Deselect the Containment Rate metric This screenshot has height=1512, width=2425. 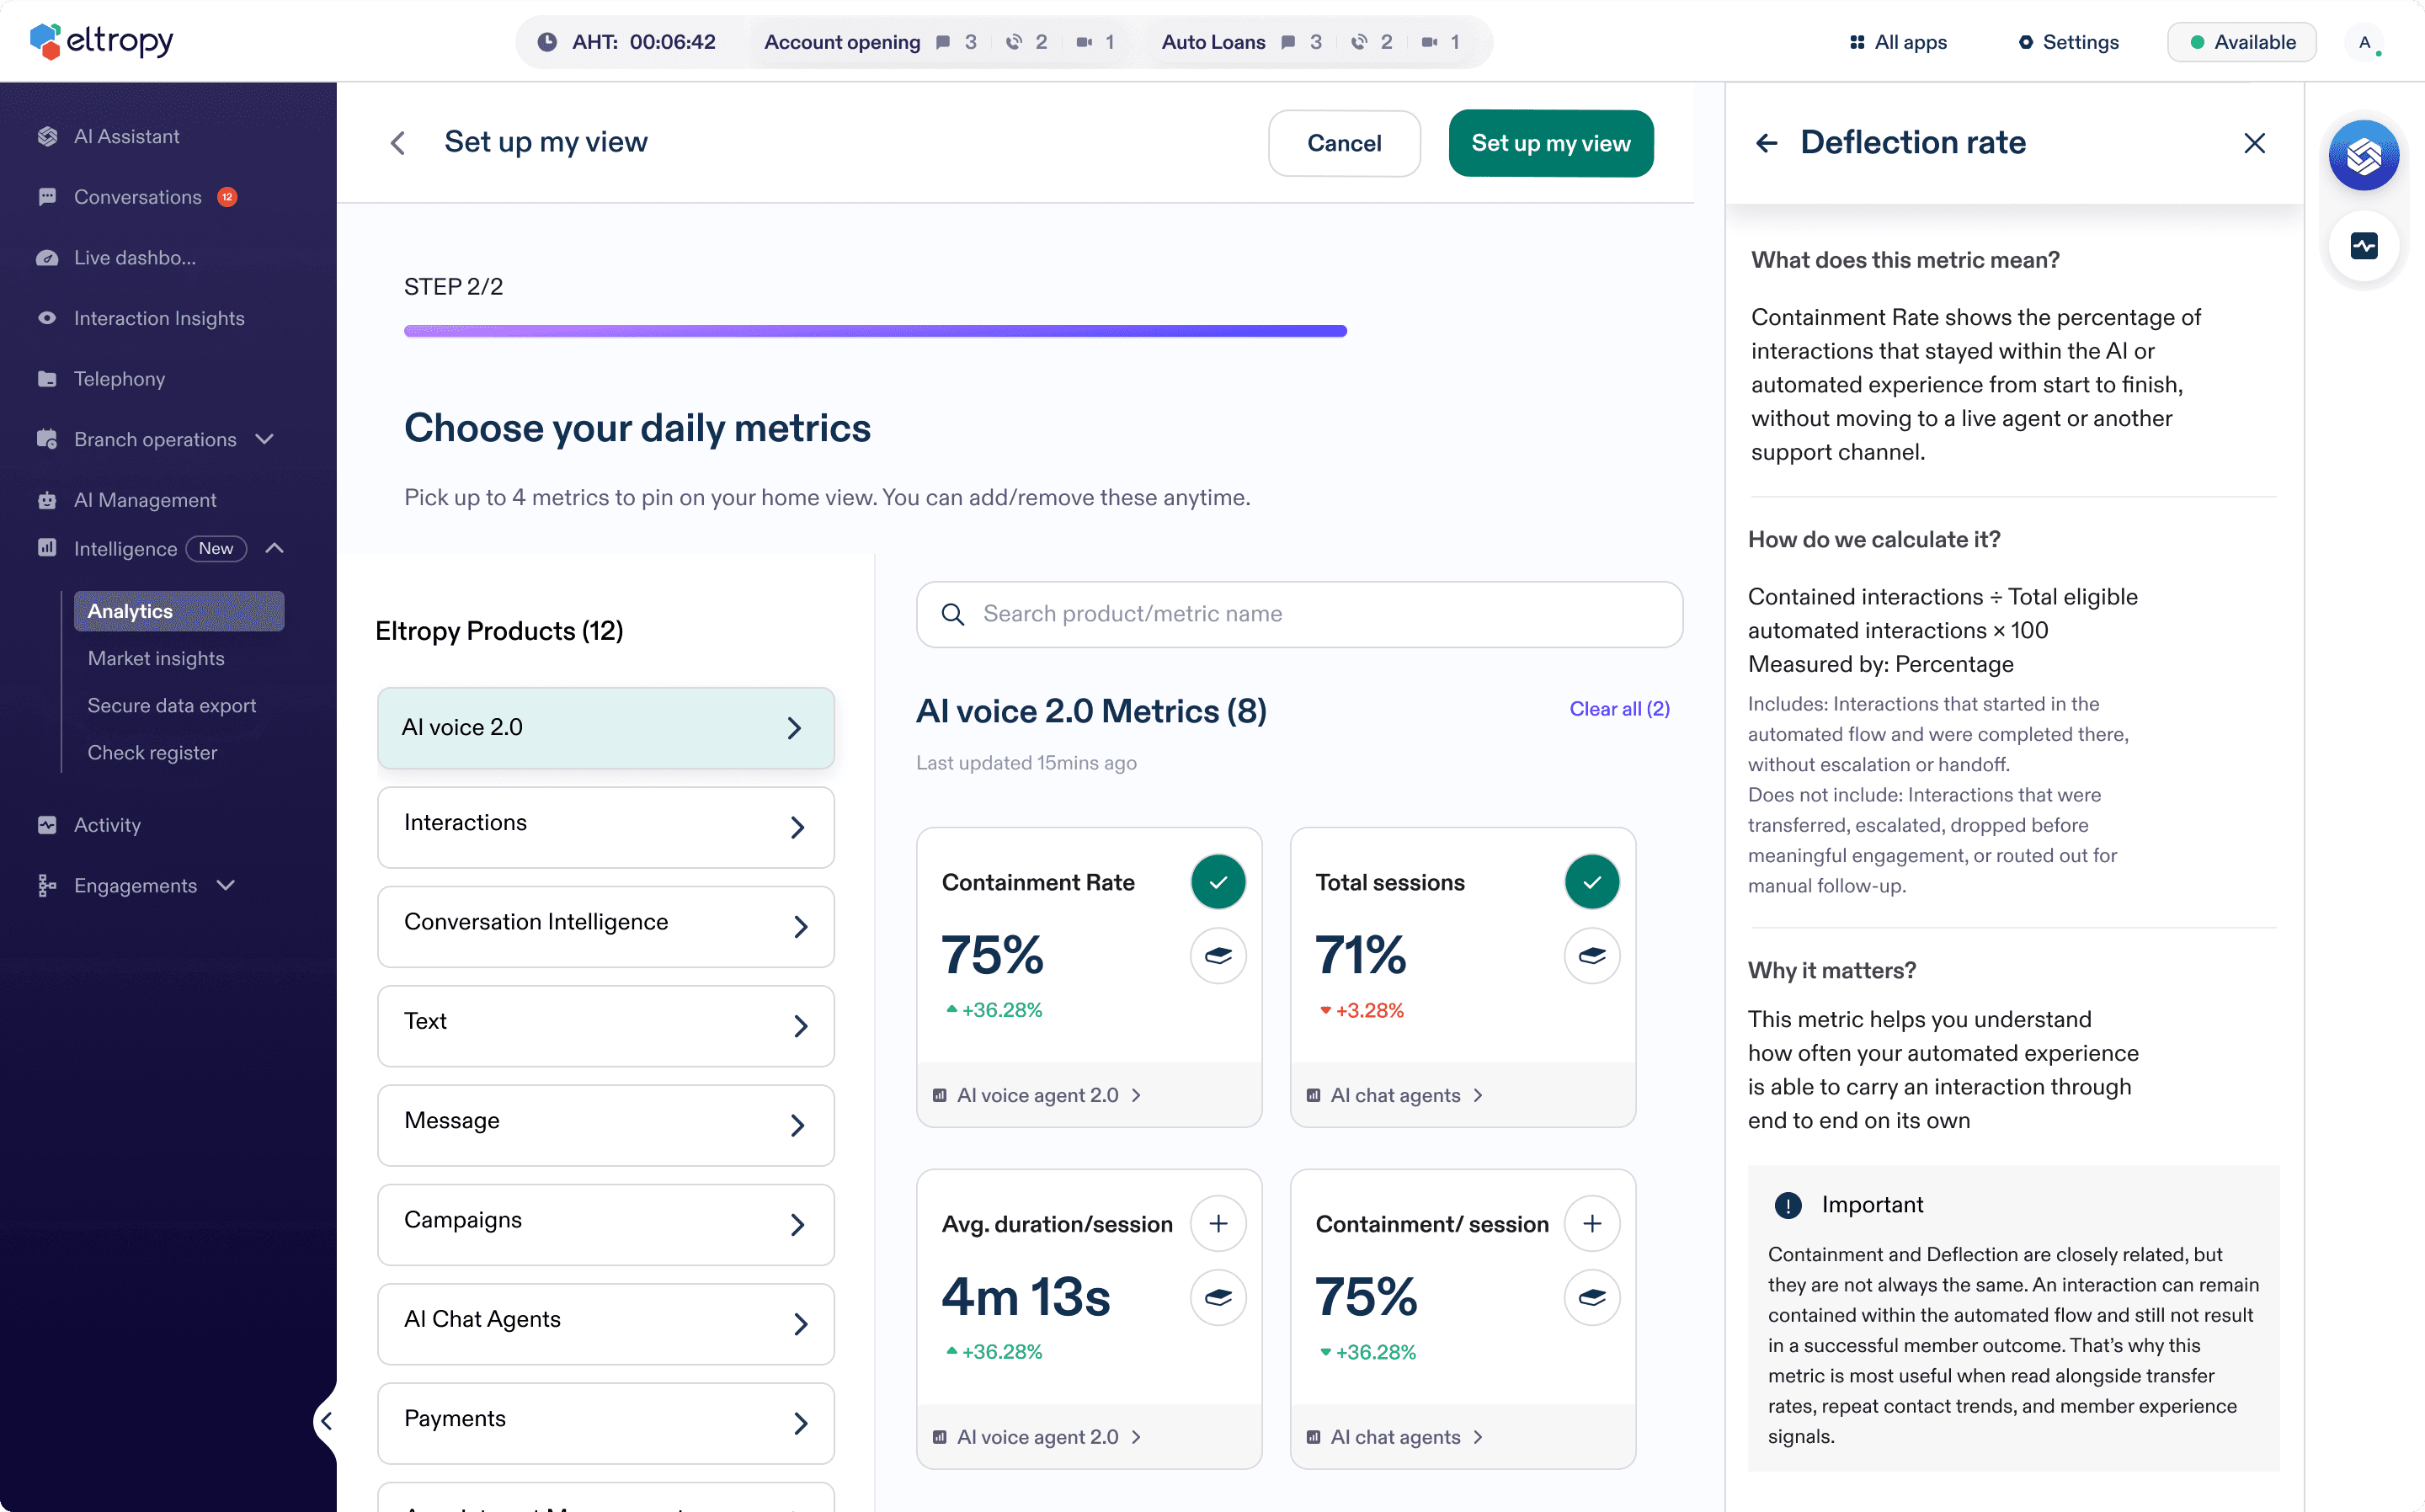tap(1218, 882)
